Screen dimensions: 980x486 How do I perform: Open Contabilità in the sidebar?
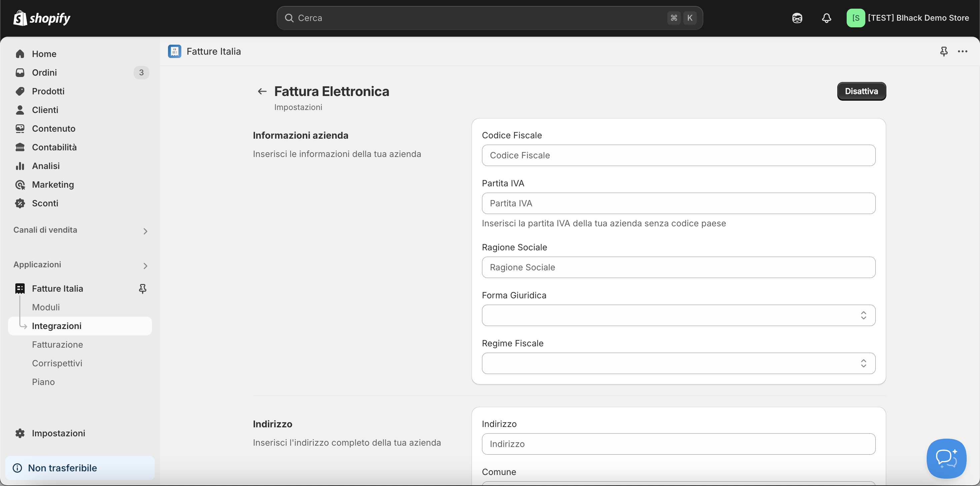click(x=80, y=147)
